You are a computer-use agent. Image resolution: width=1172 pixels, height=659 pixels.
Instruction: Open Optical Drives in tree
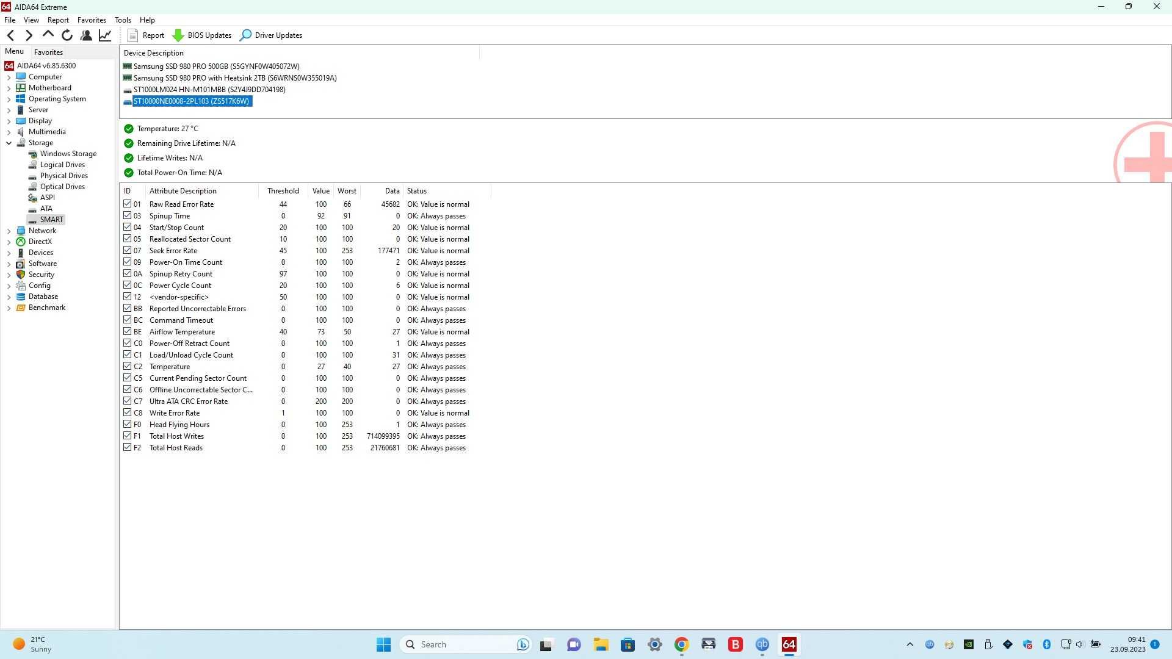click(x=62, y=187)
